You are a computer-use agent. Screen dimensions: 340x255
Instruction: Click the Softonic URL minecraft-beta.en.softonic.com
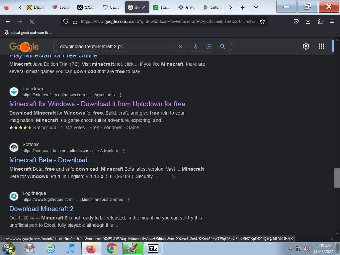click(x=56, y=151)
